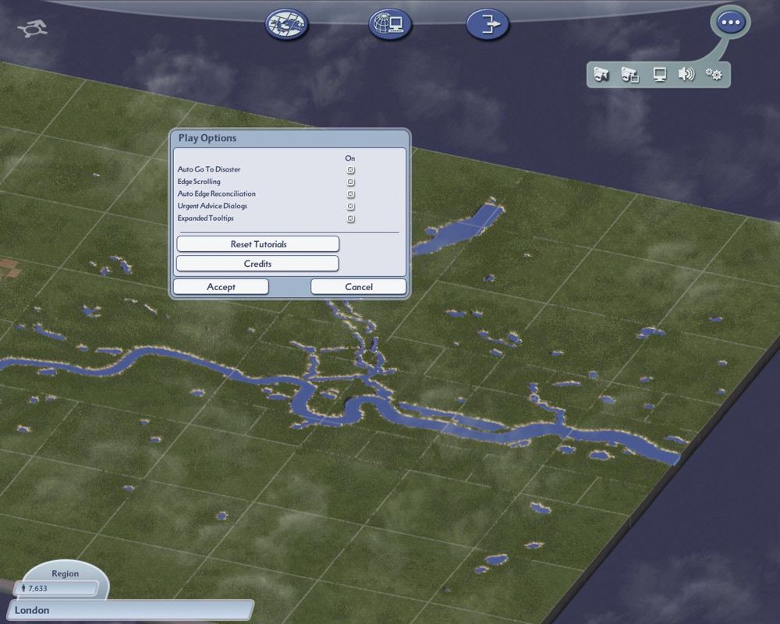780x624 pixels.
Task: Open graphics options via the monitor icon
Action: pos(660,75)
